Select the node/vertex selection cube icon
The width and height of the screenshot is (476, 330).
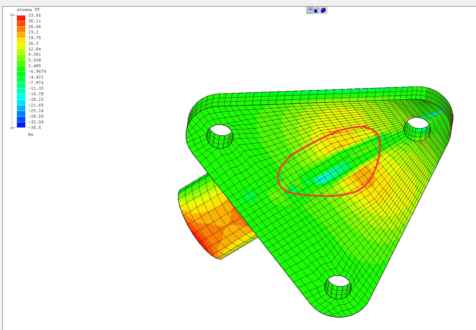coord(310,11)
